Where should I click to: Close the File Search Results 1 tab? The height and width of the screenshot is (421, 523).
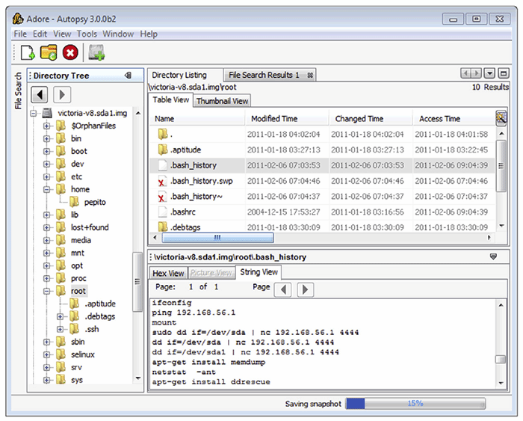coord(310,76)
